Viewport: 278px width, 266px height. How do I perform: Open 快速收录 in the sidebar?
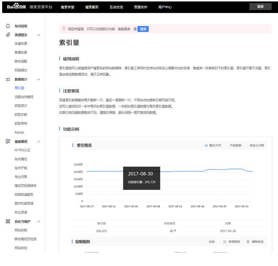[21, 44]
